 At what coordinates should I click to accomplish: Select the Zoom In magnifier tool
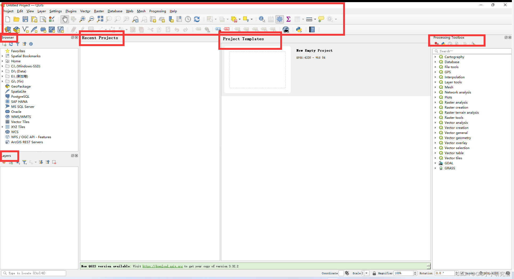pos(82,19)
